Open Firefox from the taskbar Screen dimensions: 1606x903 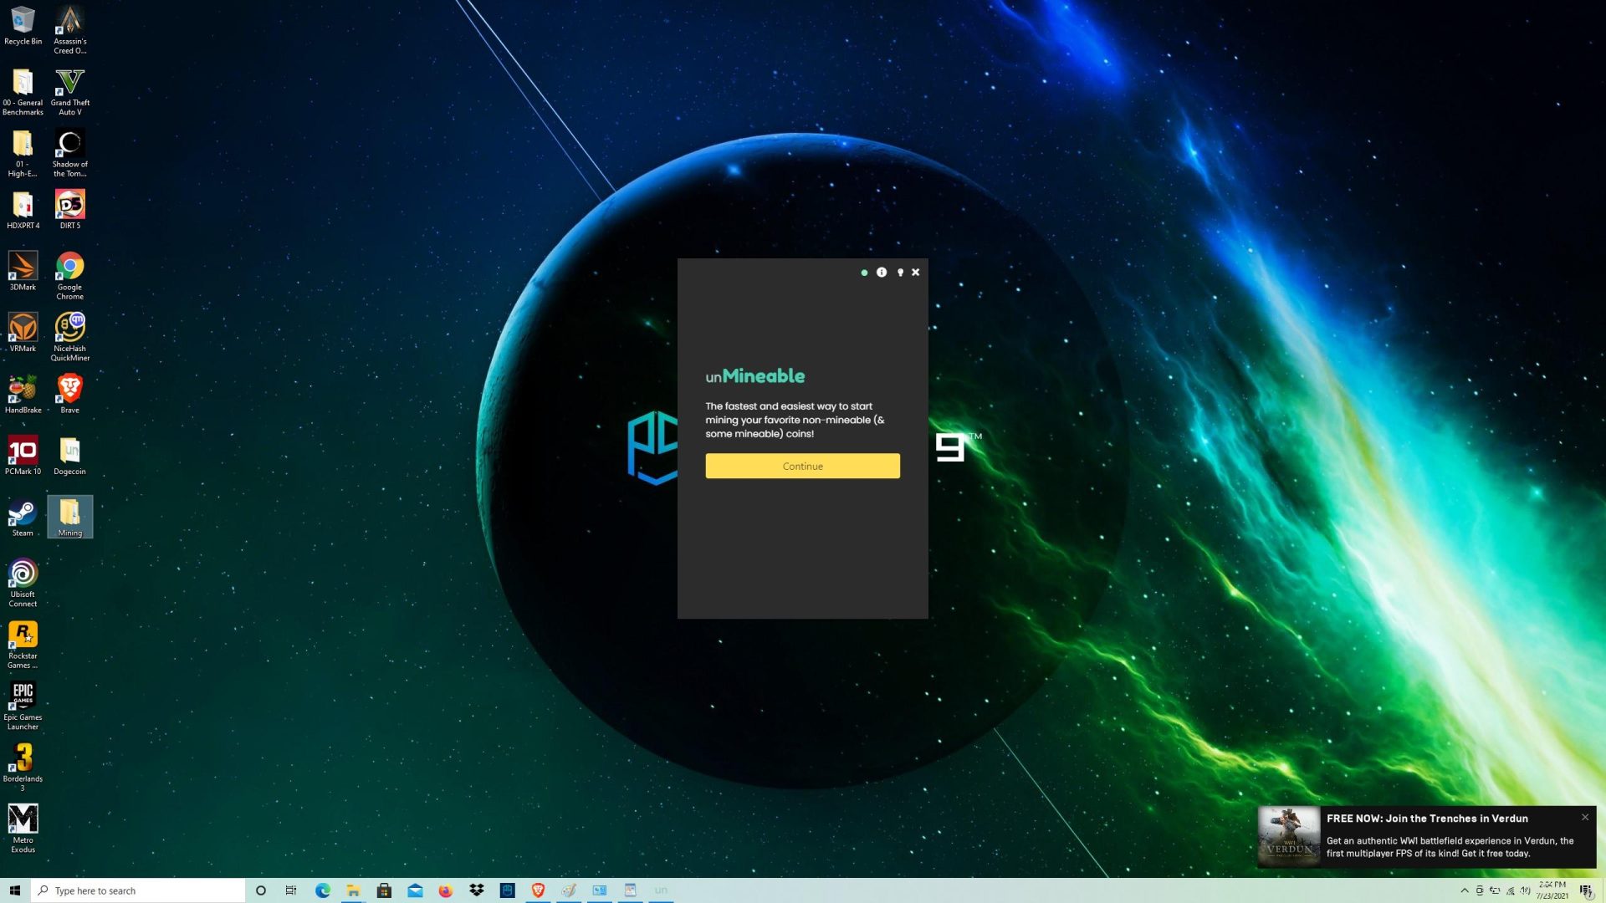445,890
